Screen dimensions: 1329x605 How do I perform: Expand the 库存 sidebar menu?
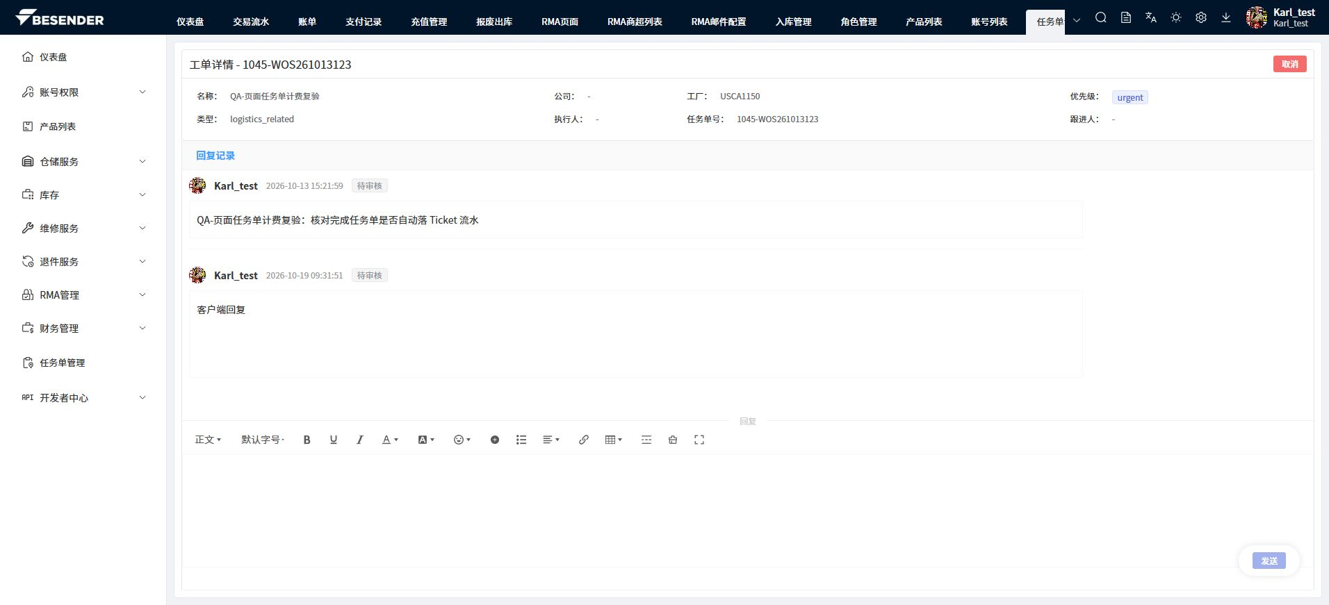pos(83,195)
